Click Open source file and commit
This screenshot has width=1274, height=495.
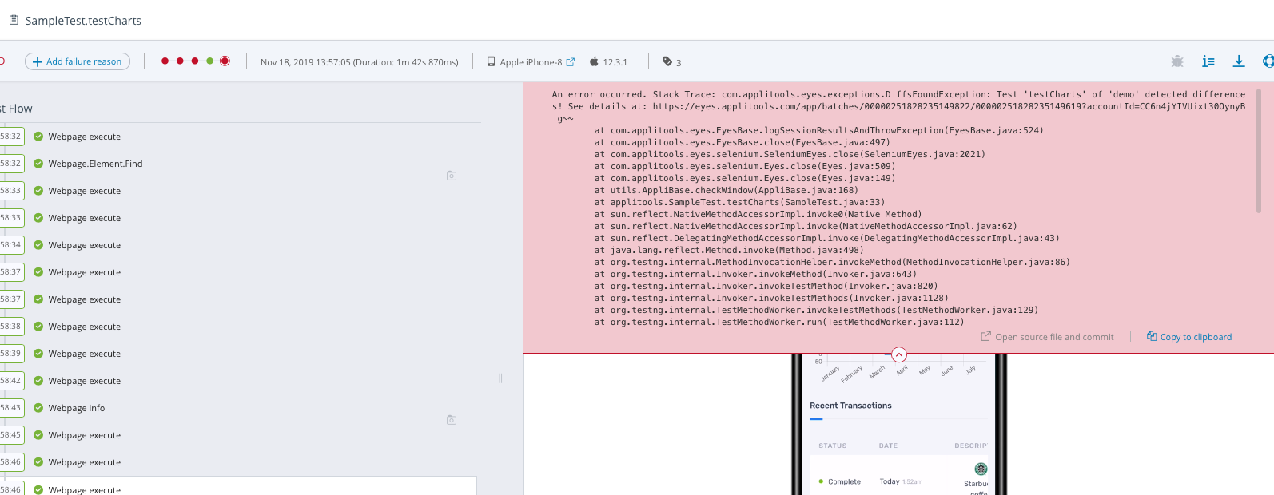[1047, 337]
